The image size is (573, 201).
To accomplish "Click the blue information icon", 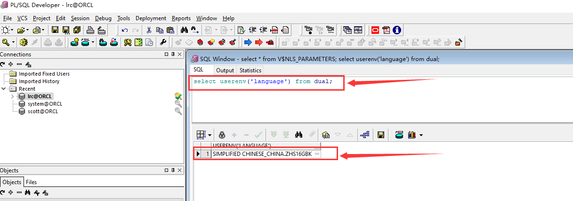I will [x=397, y=30].
